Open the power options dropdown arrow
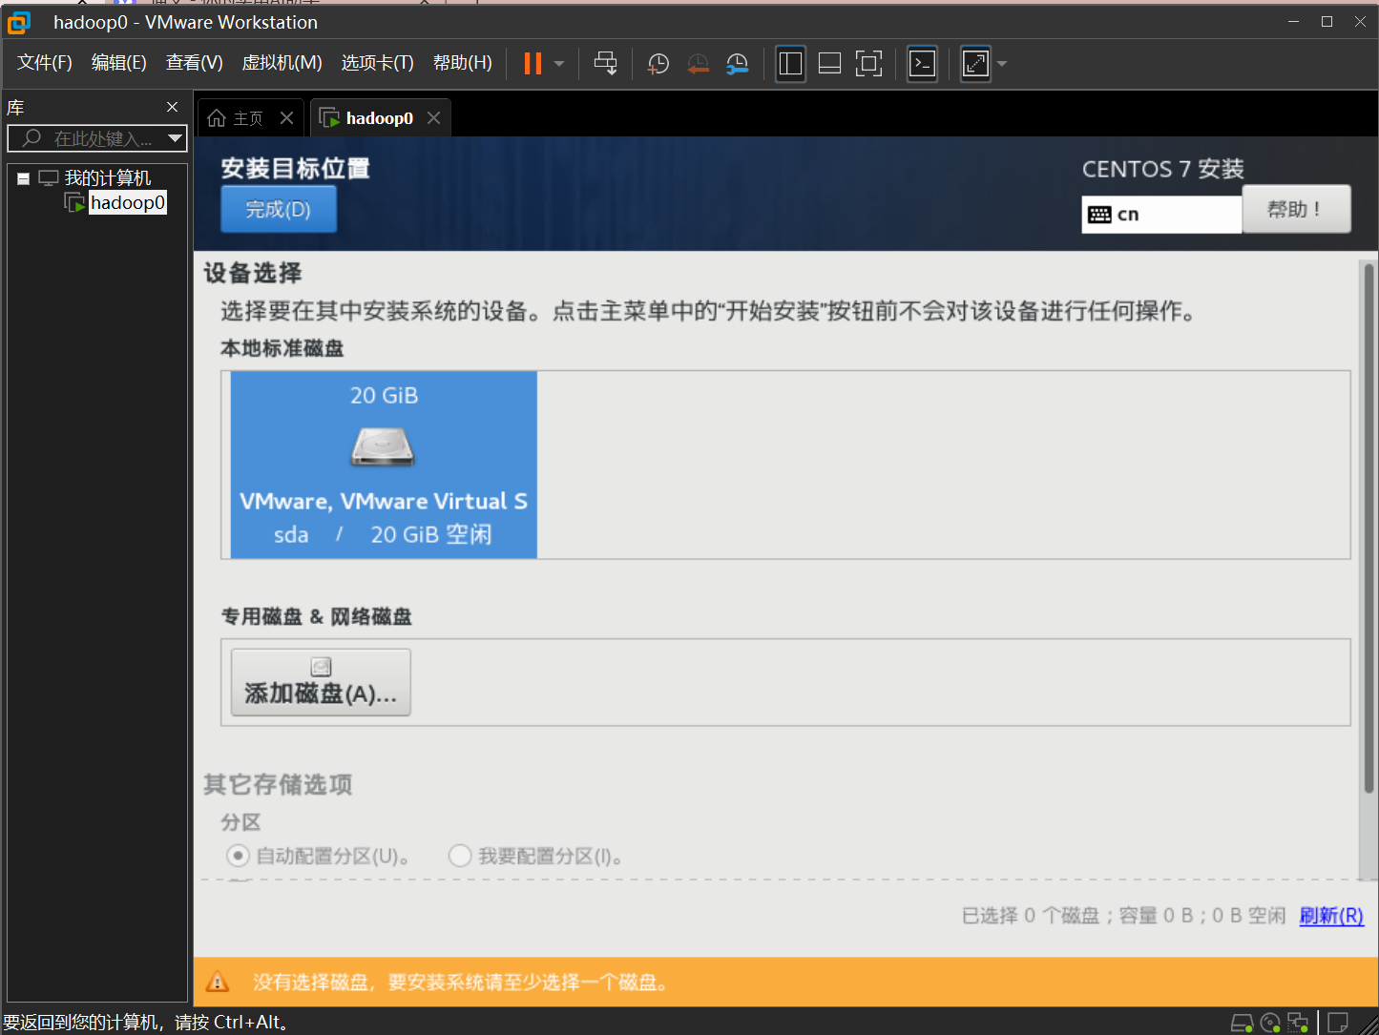Image resolution: width=1379 pixels, height=1035 pixels. pyautogui.click(x=559, y=64)
